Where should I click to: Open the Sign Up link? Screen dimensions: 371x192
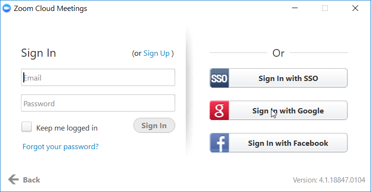(156, 53)
